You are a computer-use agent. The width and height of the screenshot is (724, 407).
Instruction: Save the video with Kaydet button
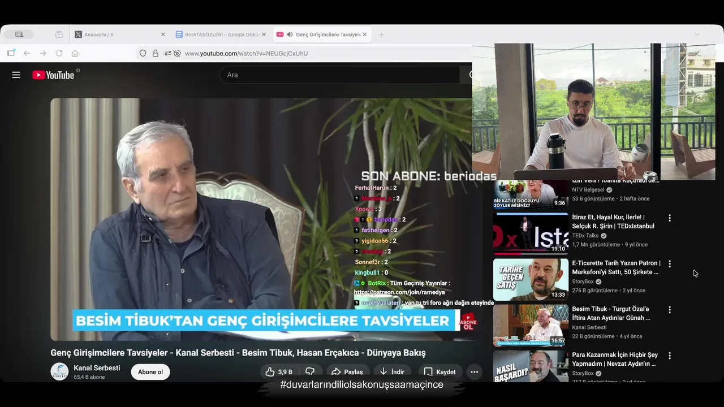[x=439, y=372]
